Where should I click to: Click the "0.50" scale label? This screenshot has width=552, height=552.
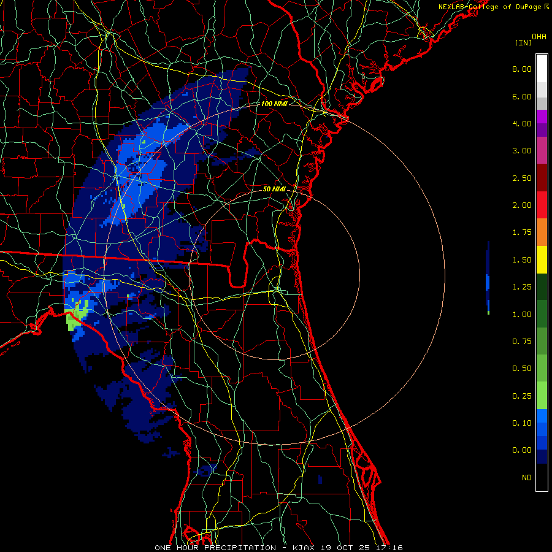(522, 369)
